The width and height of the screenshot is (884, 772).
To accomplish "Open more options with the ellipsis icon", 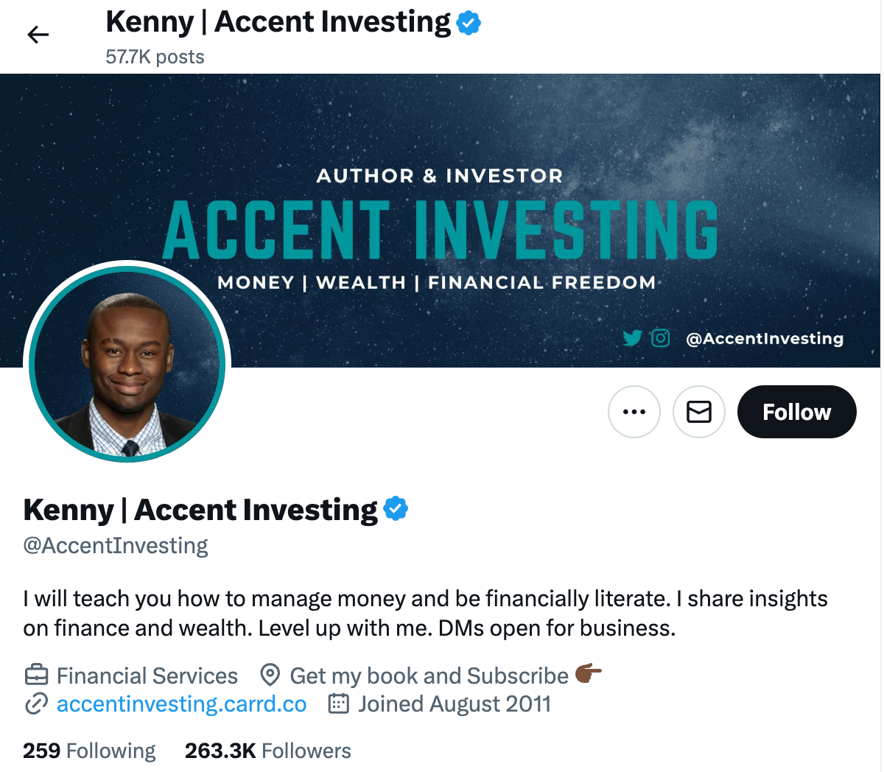I will pyautogui.click(x=634, y=412).
